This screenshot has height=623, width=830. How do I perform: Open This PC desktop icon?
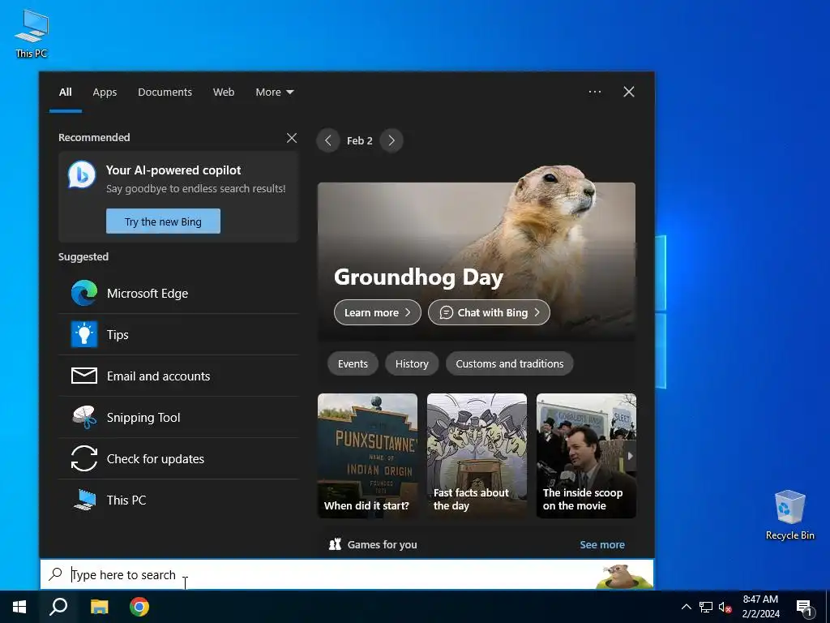pyautogui.click(x=32, y=34)
